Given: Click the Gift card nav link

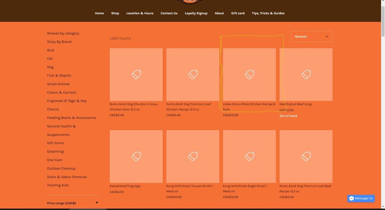Looking at the screenshot, I should (x=238, y=13).
